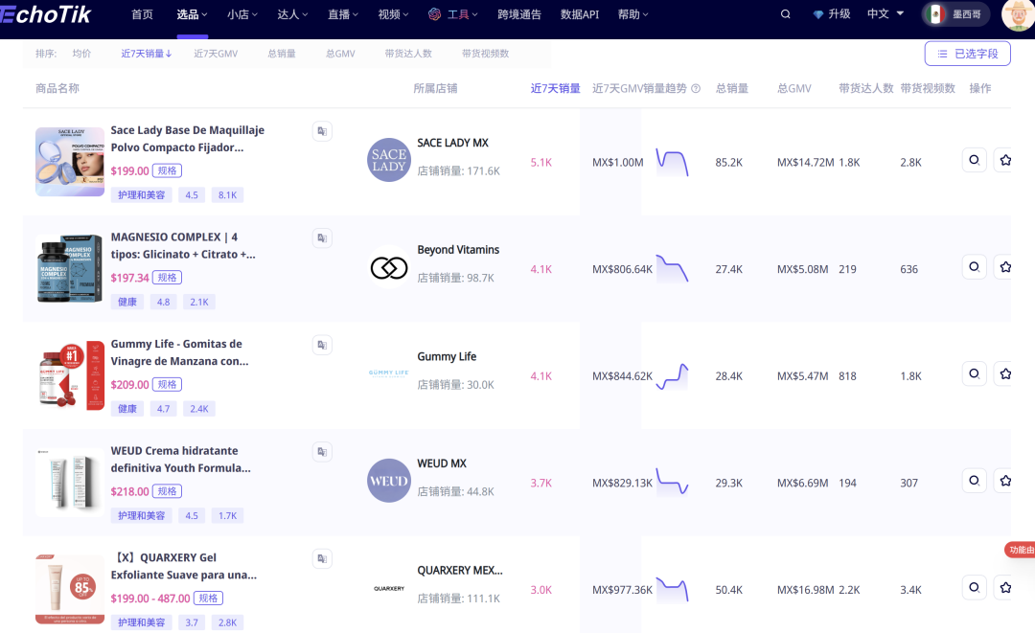Click the GMV trend sparkline for Gummy Life

pos(672,375)
